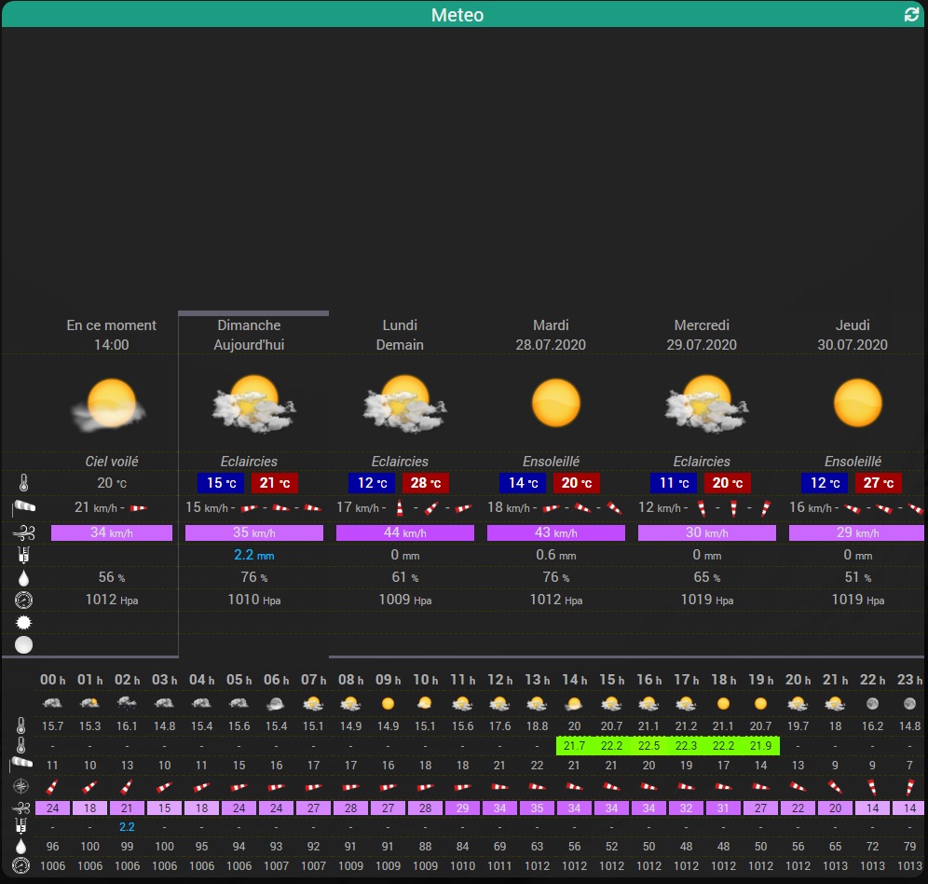928x884 pixels.
Task: Select the Lundi Demain tab
Action: coord(400,335)
